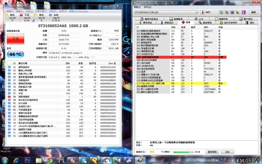Open the Help (H) menu in CrystalDiskInfo
Screen dimensions: 262x164
[x=63, y=11]
